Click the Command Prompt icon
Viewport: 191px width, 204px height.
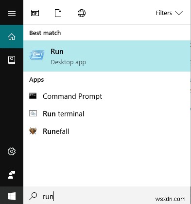click(x=33, y=96)
